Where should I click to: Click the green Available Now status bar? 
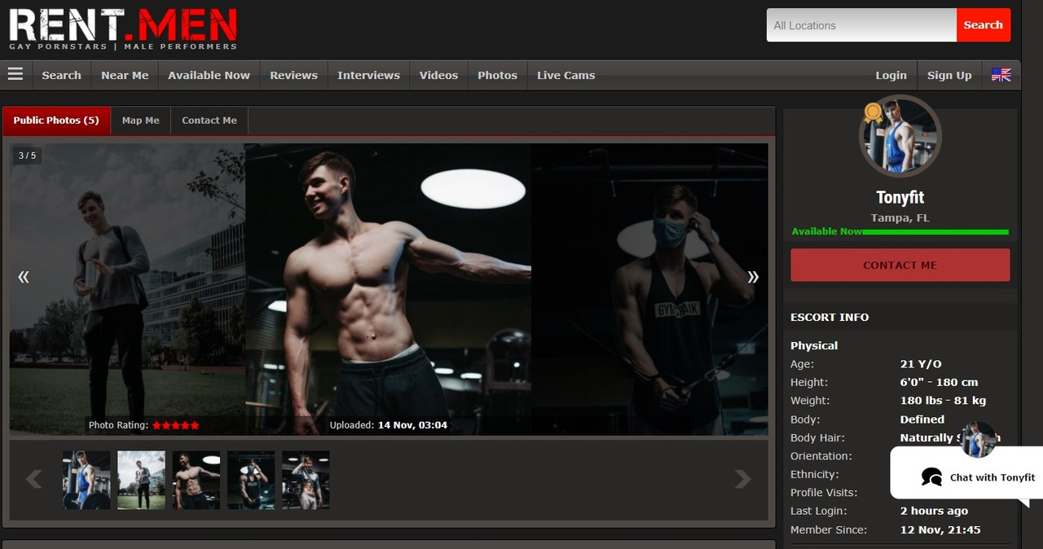pyautogui.click(x=900, y=232)
